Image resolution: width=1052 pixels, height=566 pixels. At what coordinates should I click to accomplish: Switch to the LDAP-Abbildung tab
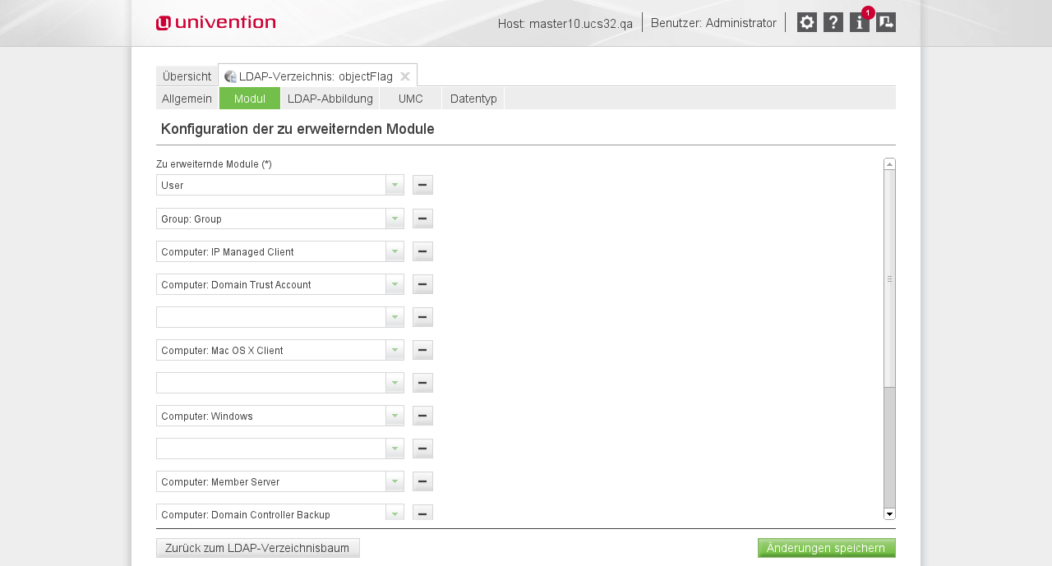[x=330, y=99]
